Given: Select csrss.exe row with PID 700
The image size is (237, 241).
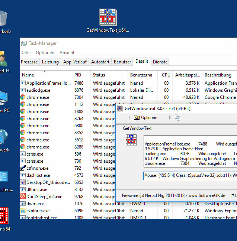Looking at the screenshot, I should [x=68, y=161].
